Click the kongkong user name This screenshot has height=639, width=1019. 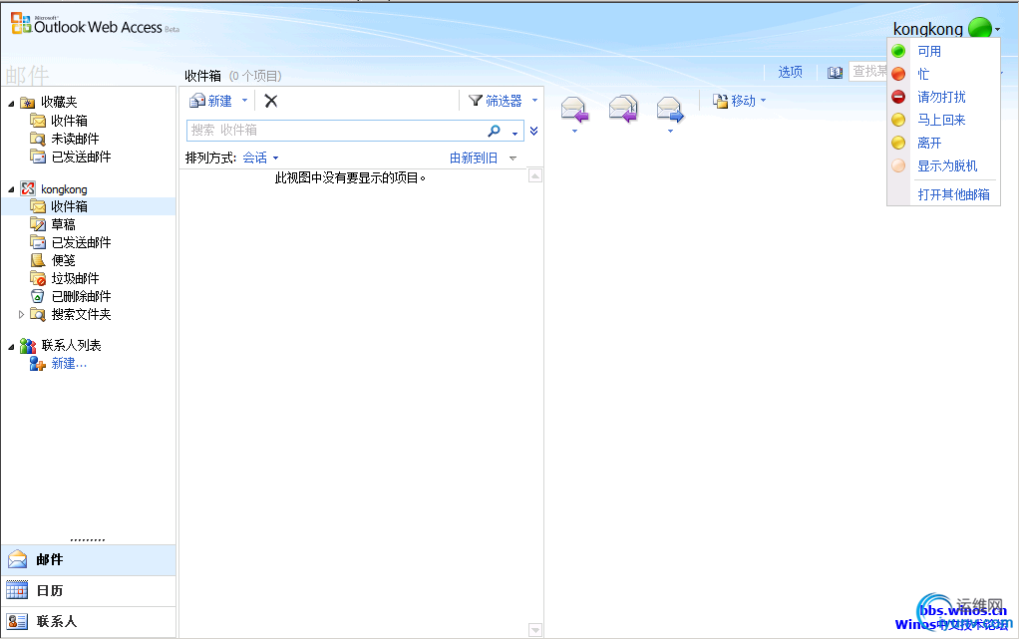click(928, 29)
